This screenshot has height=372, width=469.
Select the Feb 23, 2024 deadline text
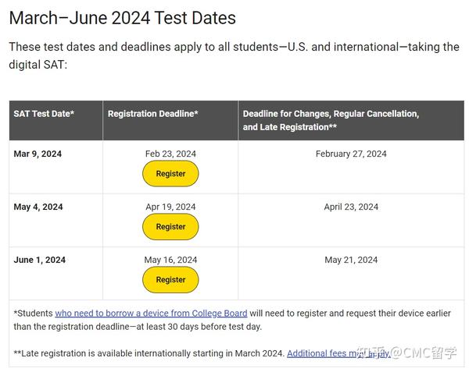(170, 154)
